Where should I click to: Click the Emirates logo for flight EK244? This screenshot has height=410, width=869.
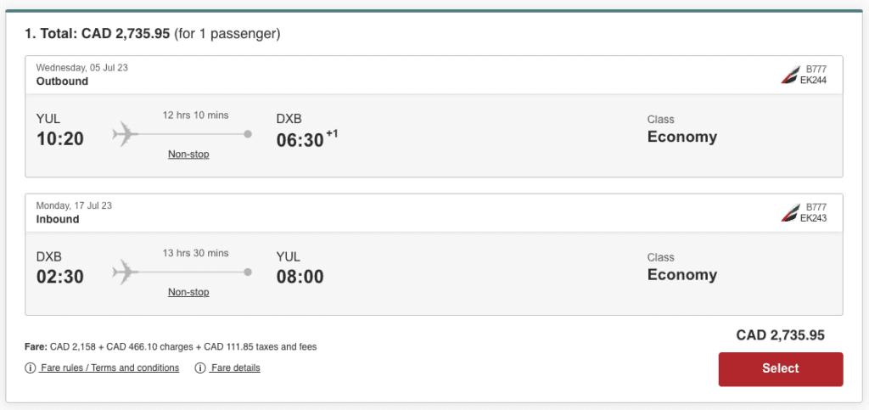789,75
